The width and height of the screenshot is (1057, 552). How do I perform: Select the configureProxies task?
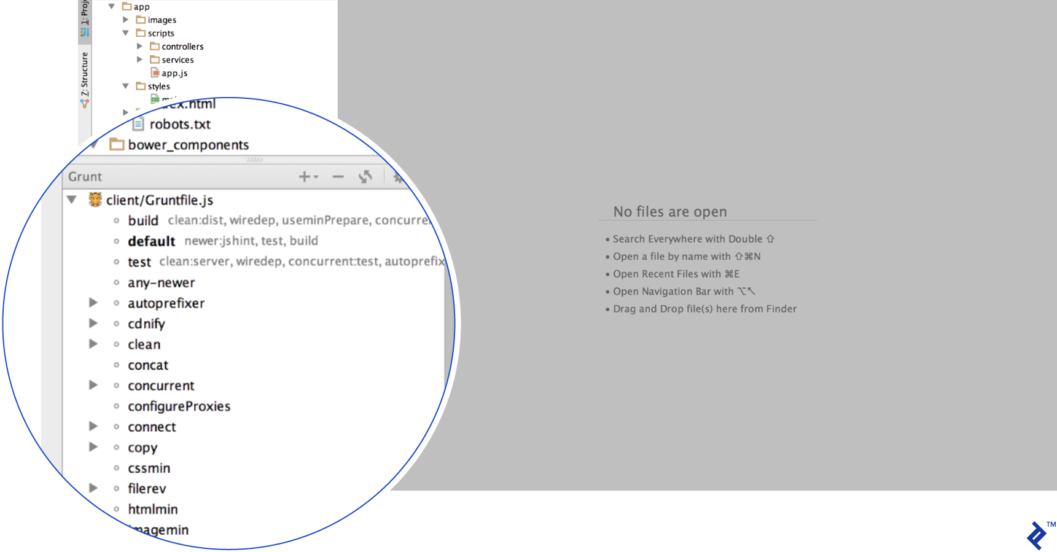179,406
